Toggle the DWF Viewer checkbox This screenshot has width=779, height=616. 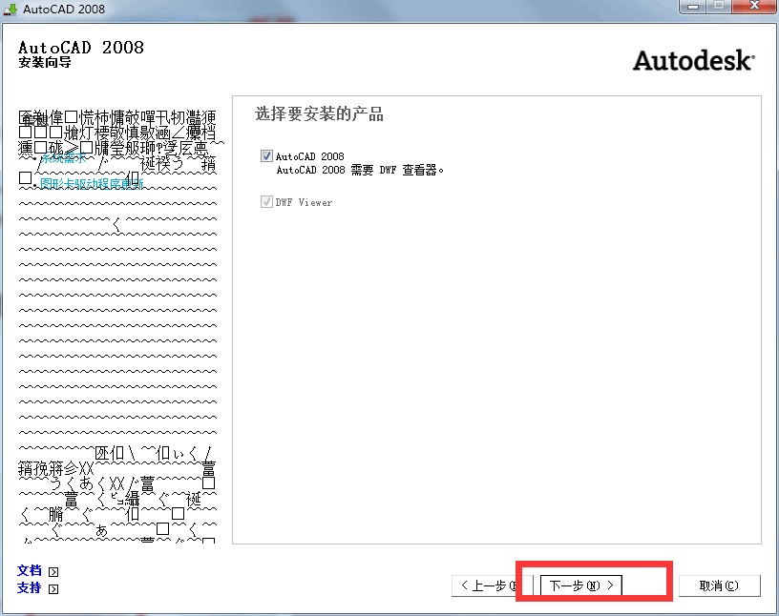(266, 202)
